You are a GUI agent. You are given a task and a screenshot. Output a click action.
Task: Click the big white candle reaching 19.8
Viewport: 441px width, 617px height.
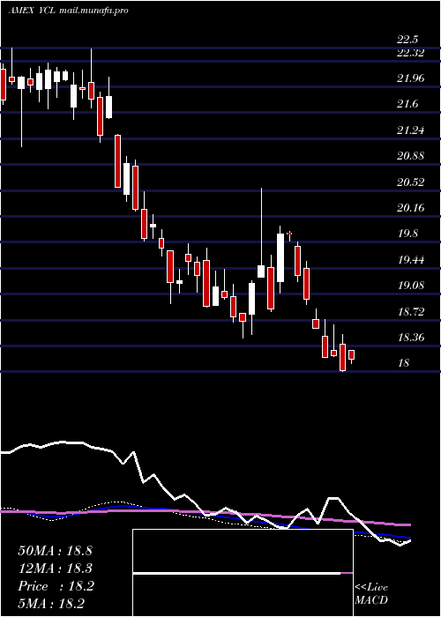(280, 259)
